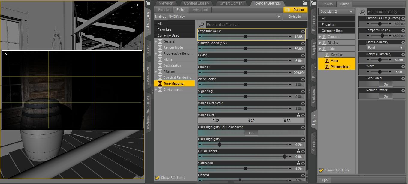
Task: Open Light Geometry Point dropdown
Action: [x=385, y=47]
